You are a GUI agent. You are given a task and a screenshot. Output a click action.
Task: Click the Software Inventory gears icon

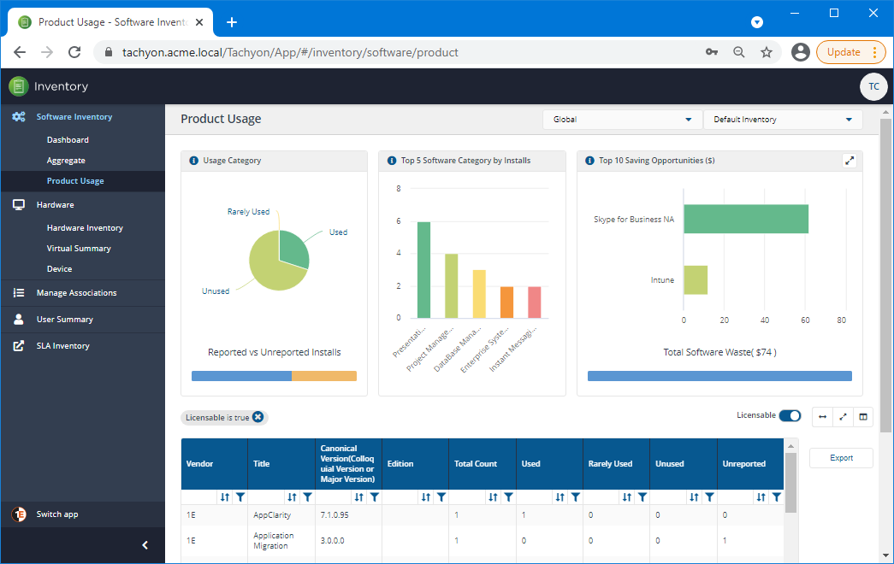[19, 117]
